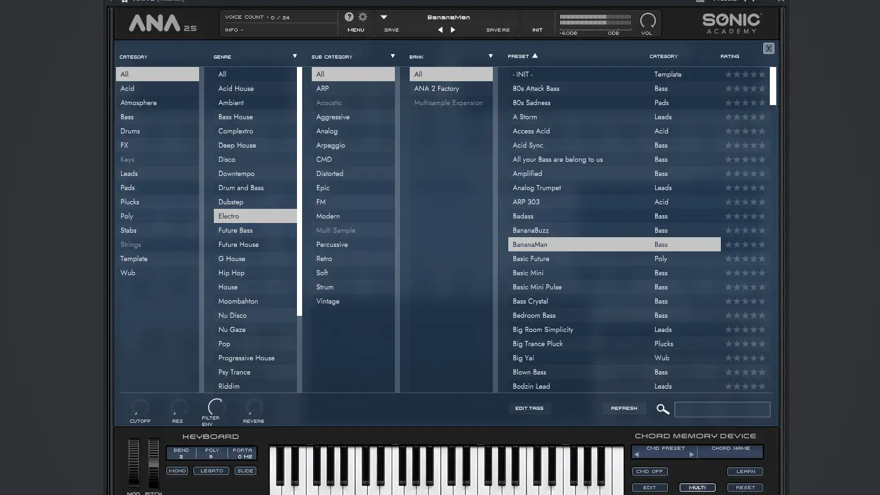
Task: Adjust the FILTER ENV knob
Action: 216,407
